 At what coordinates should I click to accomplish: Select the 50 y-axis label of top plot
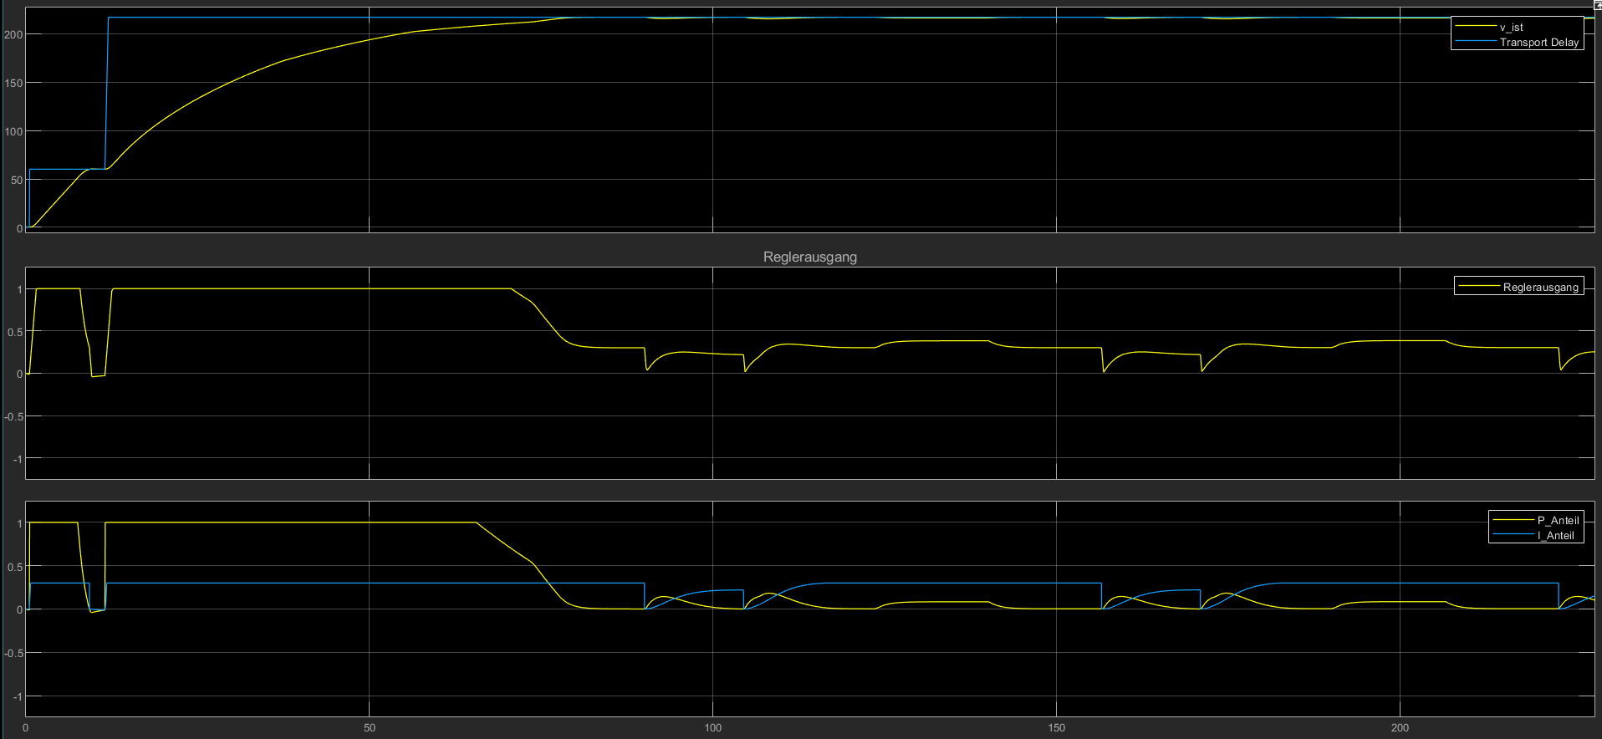pos(16,181)
